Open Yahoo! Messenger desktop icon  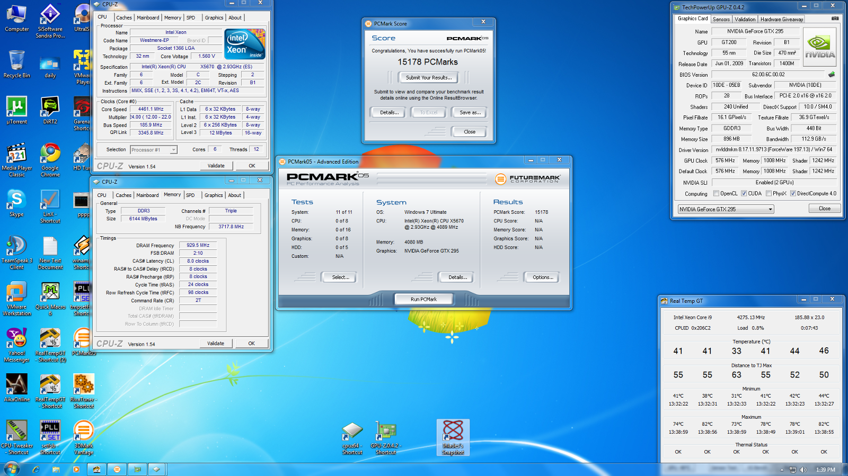click(x=16, y=345)
